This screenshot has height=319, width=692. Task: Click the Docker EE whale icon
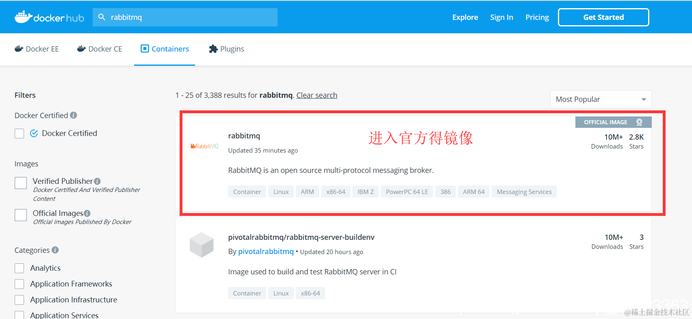(x=19, y=49)
